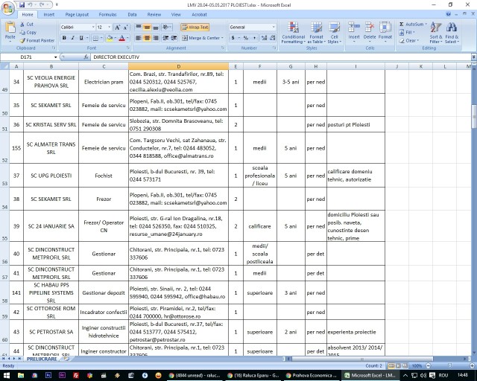Open Sort & Filter menu

click(436, 33)
